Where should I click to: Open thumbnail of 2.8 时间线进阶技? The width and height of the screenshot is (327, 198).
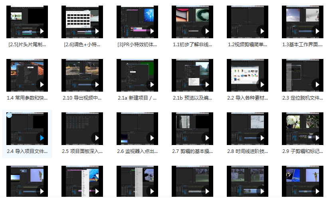(247, 129)
